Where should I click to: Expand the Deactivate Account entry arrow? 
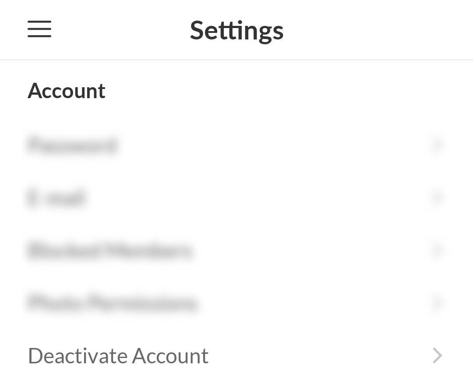coord(437,355)
